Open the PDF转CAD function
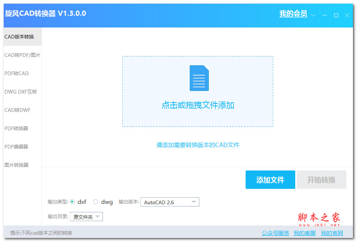Image resolution: width=357 pixels, height=242 pixels. (16, 73)
